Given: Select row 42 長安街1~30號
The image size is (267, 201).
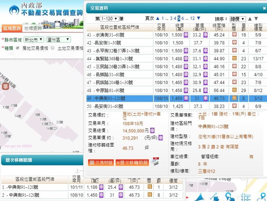Looking at the screenshot, I should (x=177, y=43).
